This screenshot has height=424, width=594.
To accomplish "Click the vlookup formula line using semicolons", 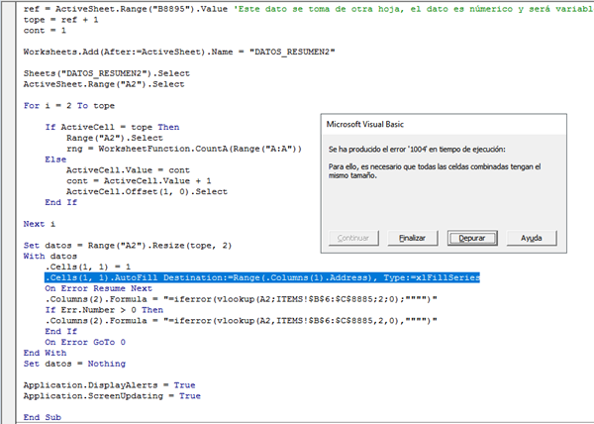I will [241, 299].
